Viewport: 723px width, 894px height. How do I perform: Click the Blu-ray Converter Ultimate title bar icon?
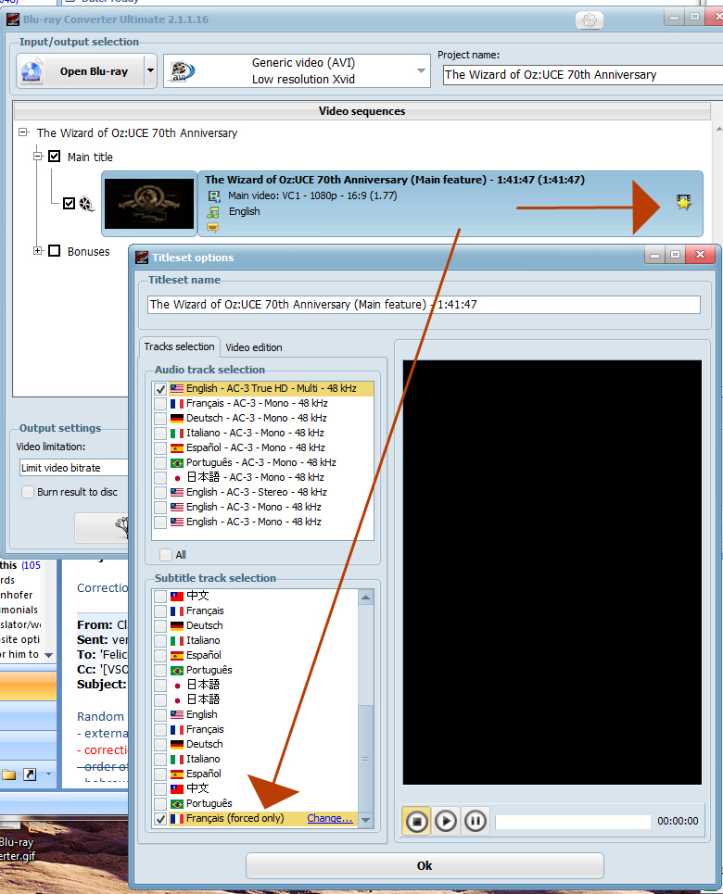(13, 19)
